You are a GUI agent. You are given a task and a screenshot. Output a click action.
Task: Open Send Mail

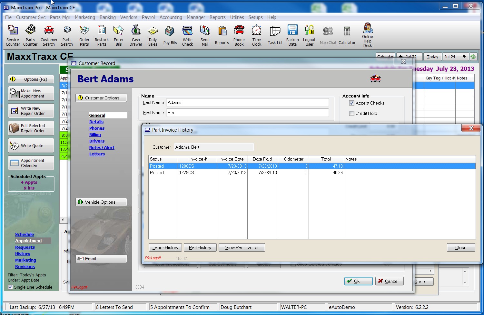coord(205,35)
